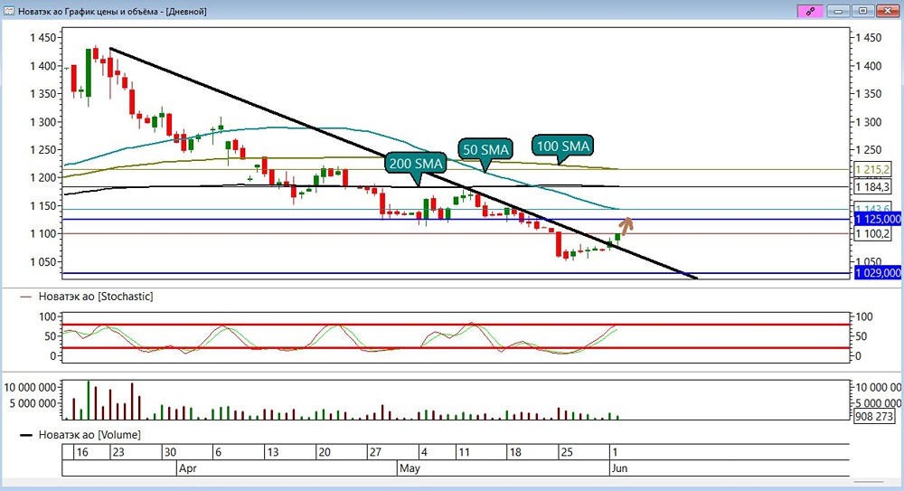Click date 30 on the time axis
Image resolution: width=904 pixels, height=491 pixels.
click(x=170, y=452)
